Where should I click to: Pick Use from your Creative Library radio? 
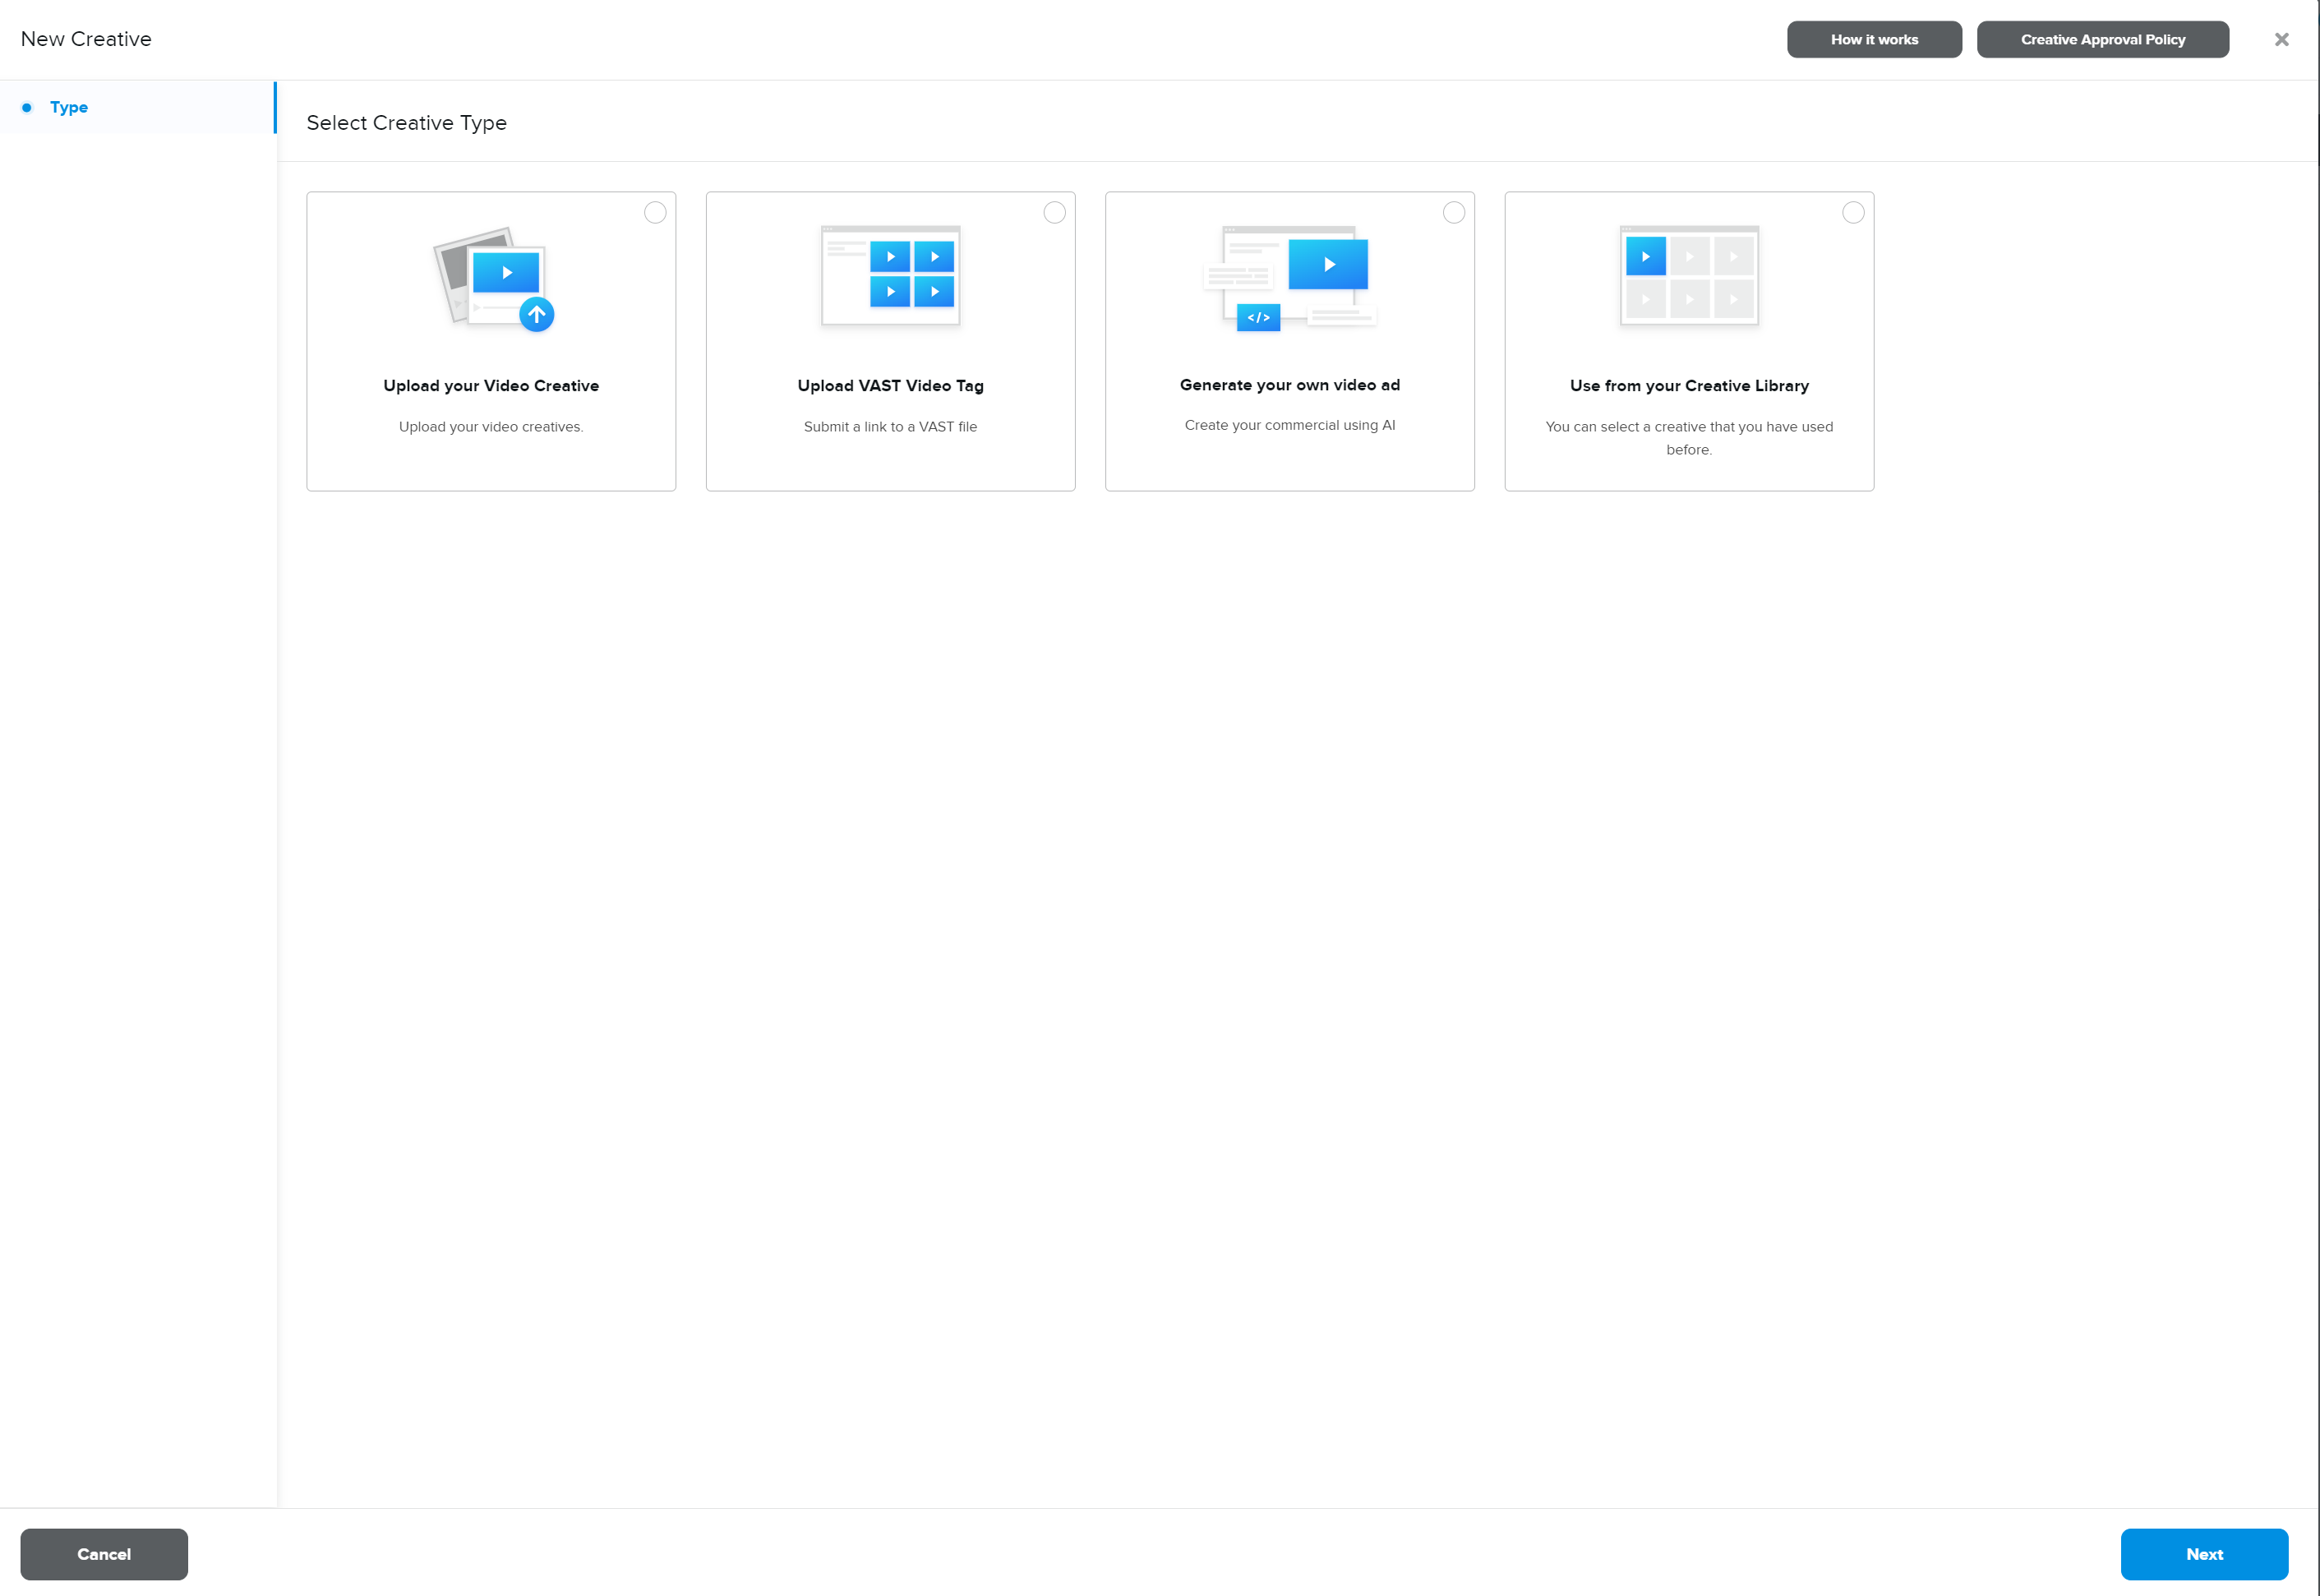pyautogui.click(x=1853, y=212)
